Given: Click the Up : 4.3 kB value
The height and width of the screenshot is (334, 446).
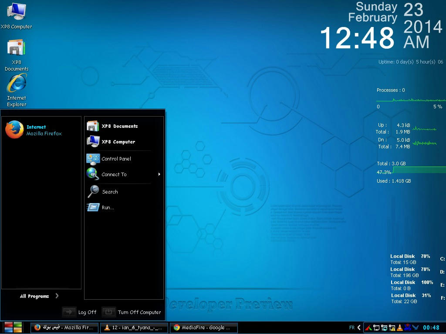Looking at the screenshot, I should [x=403, y=125].
